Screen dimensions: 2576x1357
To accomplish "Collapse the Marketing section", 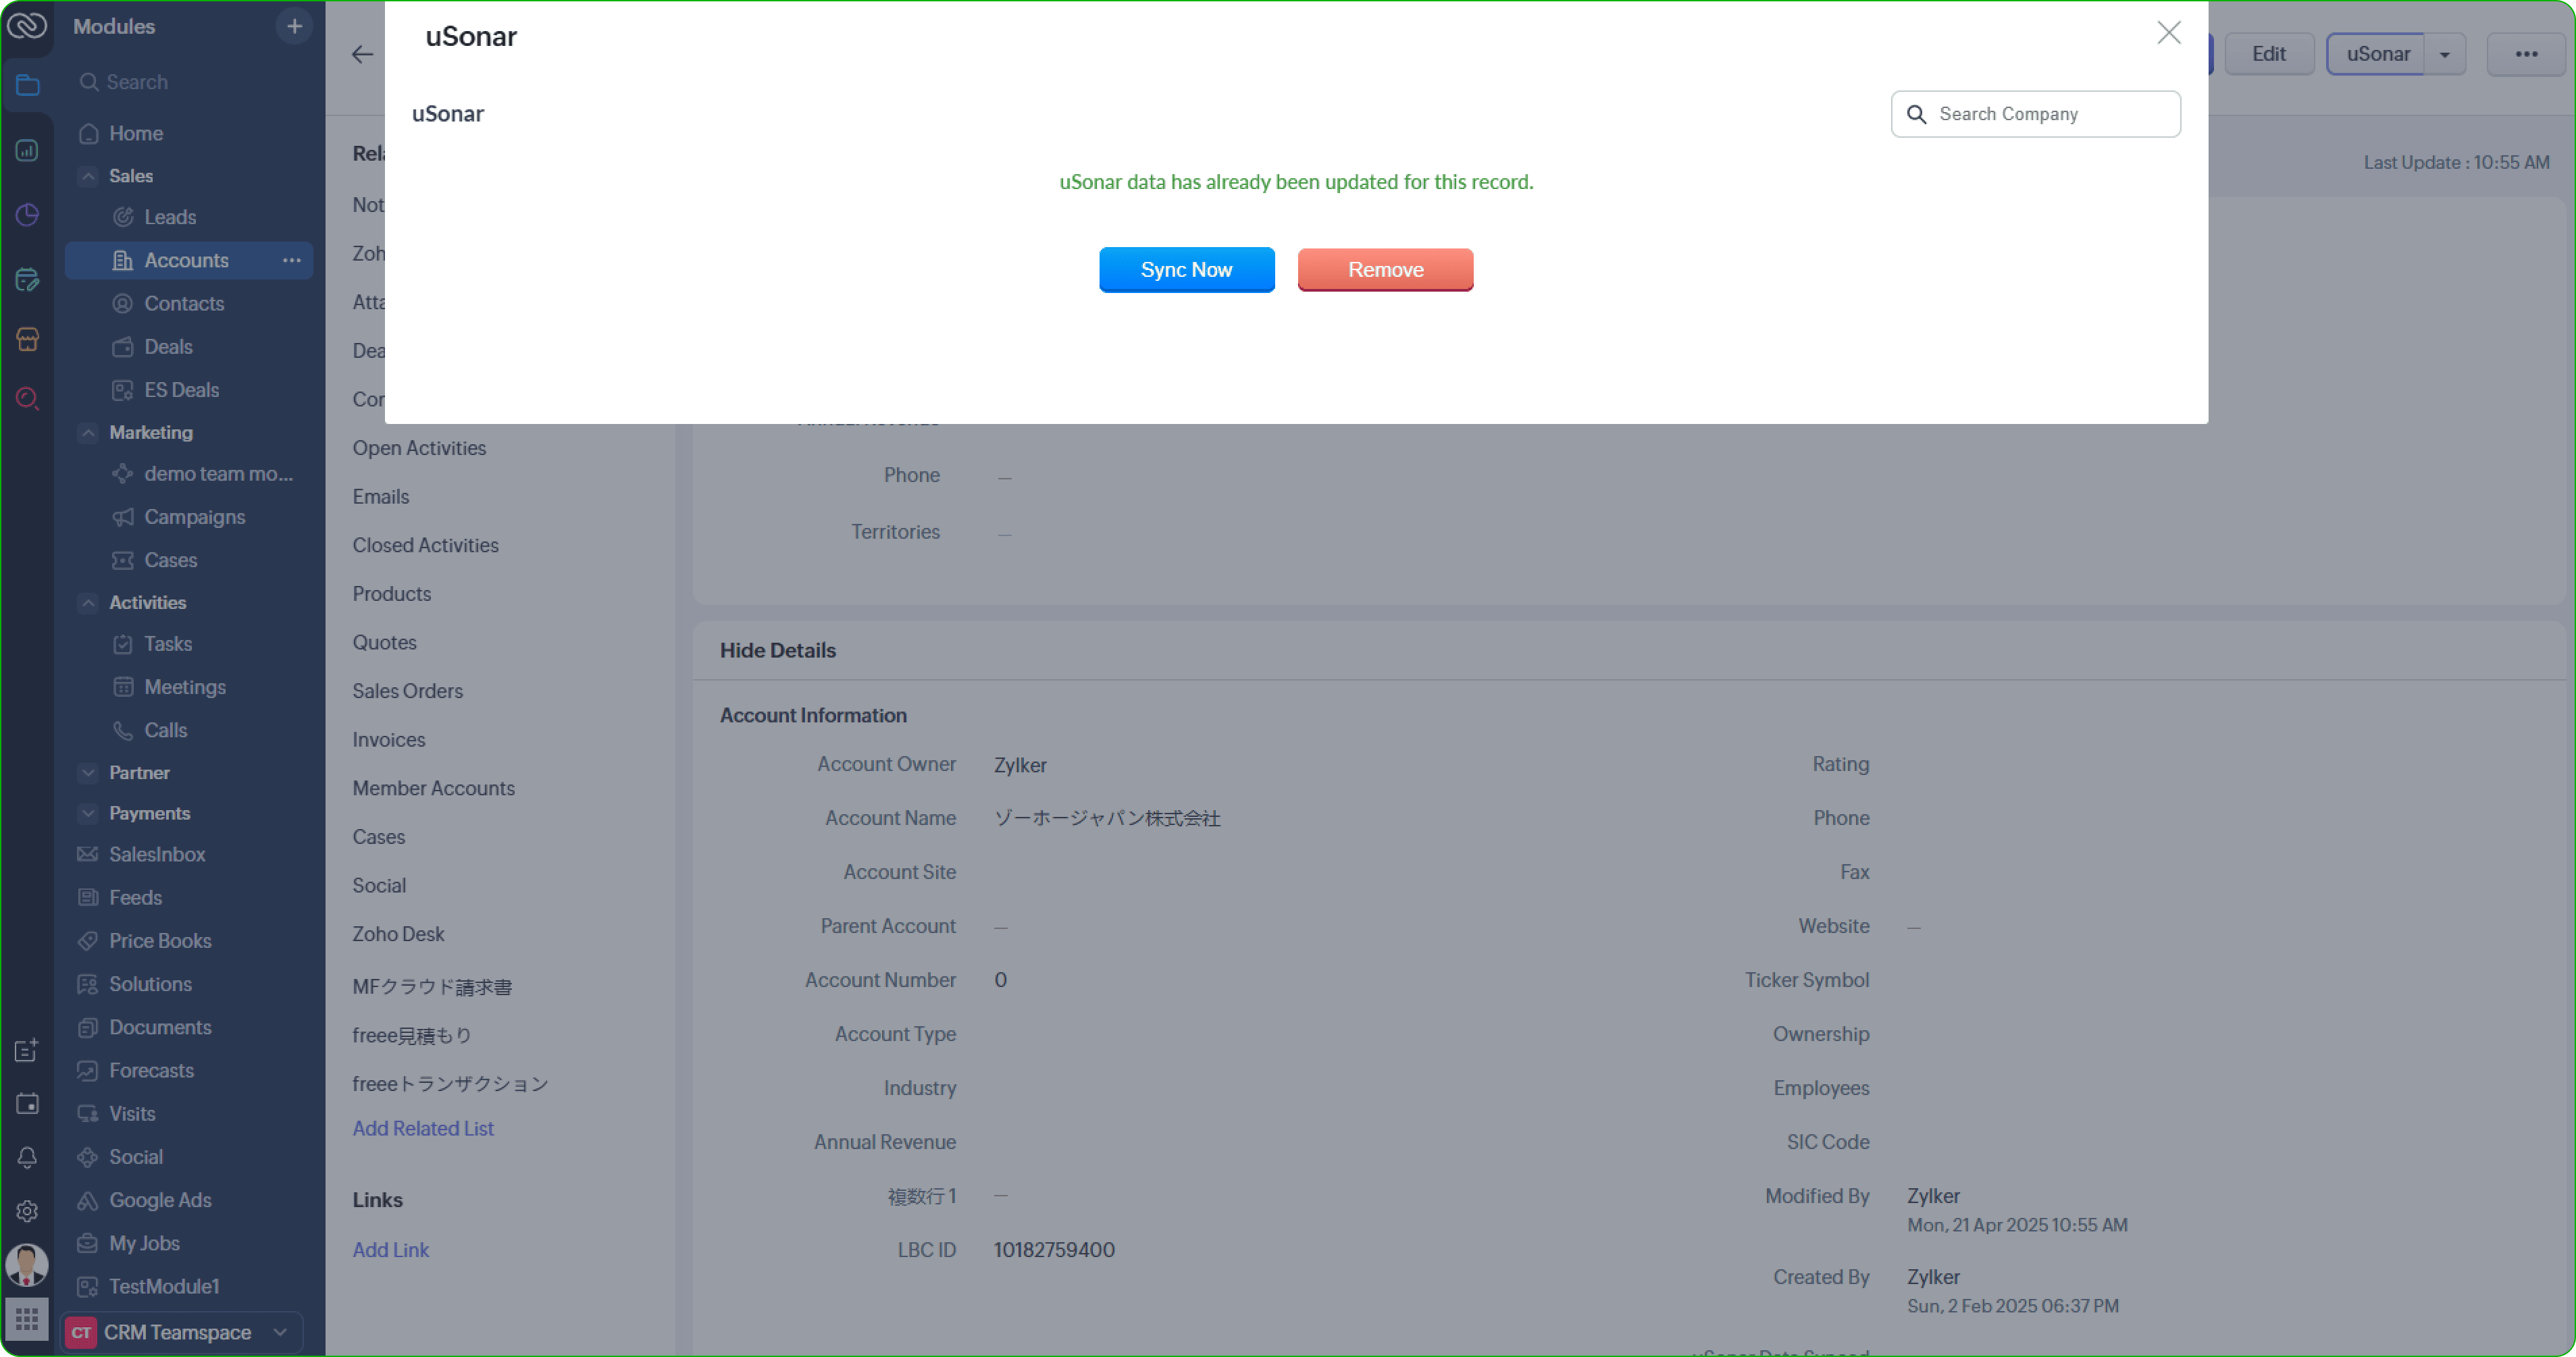I will [89, 433].
